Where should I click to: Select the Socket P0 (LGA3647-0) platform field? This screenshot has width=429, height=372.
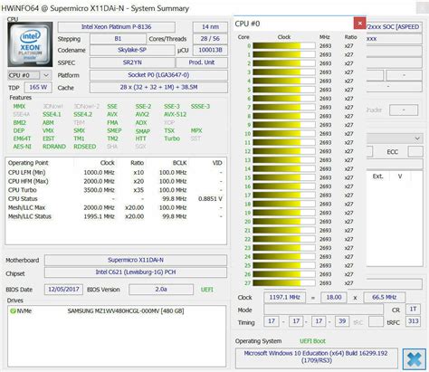point(158,75)
